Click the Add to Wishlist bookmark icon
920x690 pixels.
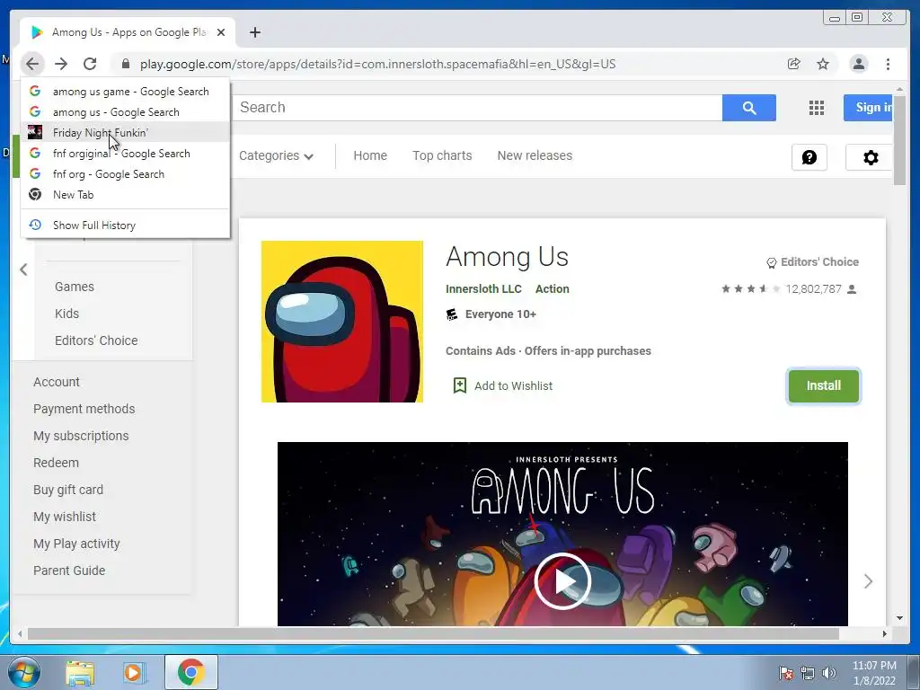pos(460,385)
